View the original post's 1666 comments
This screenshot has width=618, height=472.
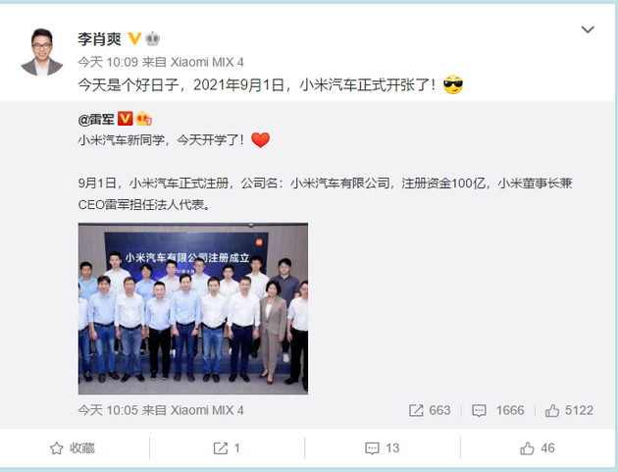[x=498, y=410]
